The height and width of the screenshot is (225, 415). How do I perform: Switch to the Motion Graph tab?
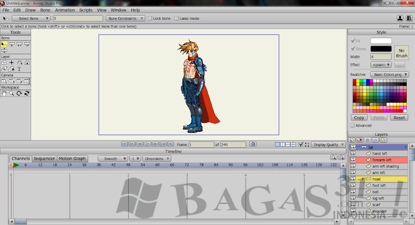[72, 159]
